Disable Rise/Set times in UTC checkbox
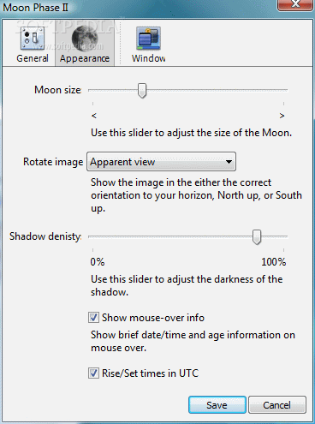315x424 pixels. (93, 373)
